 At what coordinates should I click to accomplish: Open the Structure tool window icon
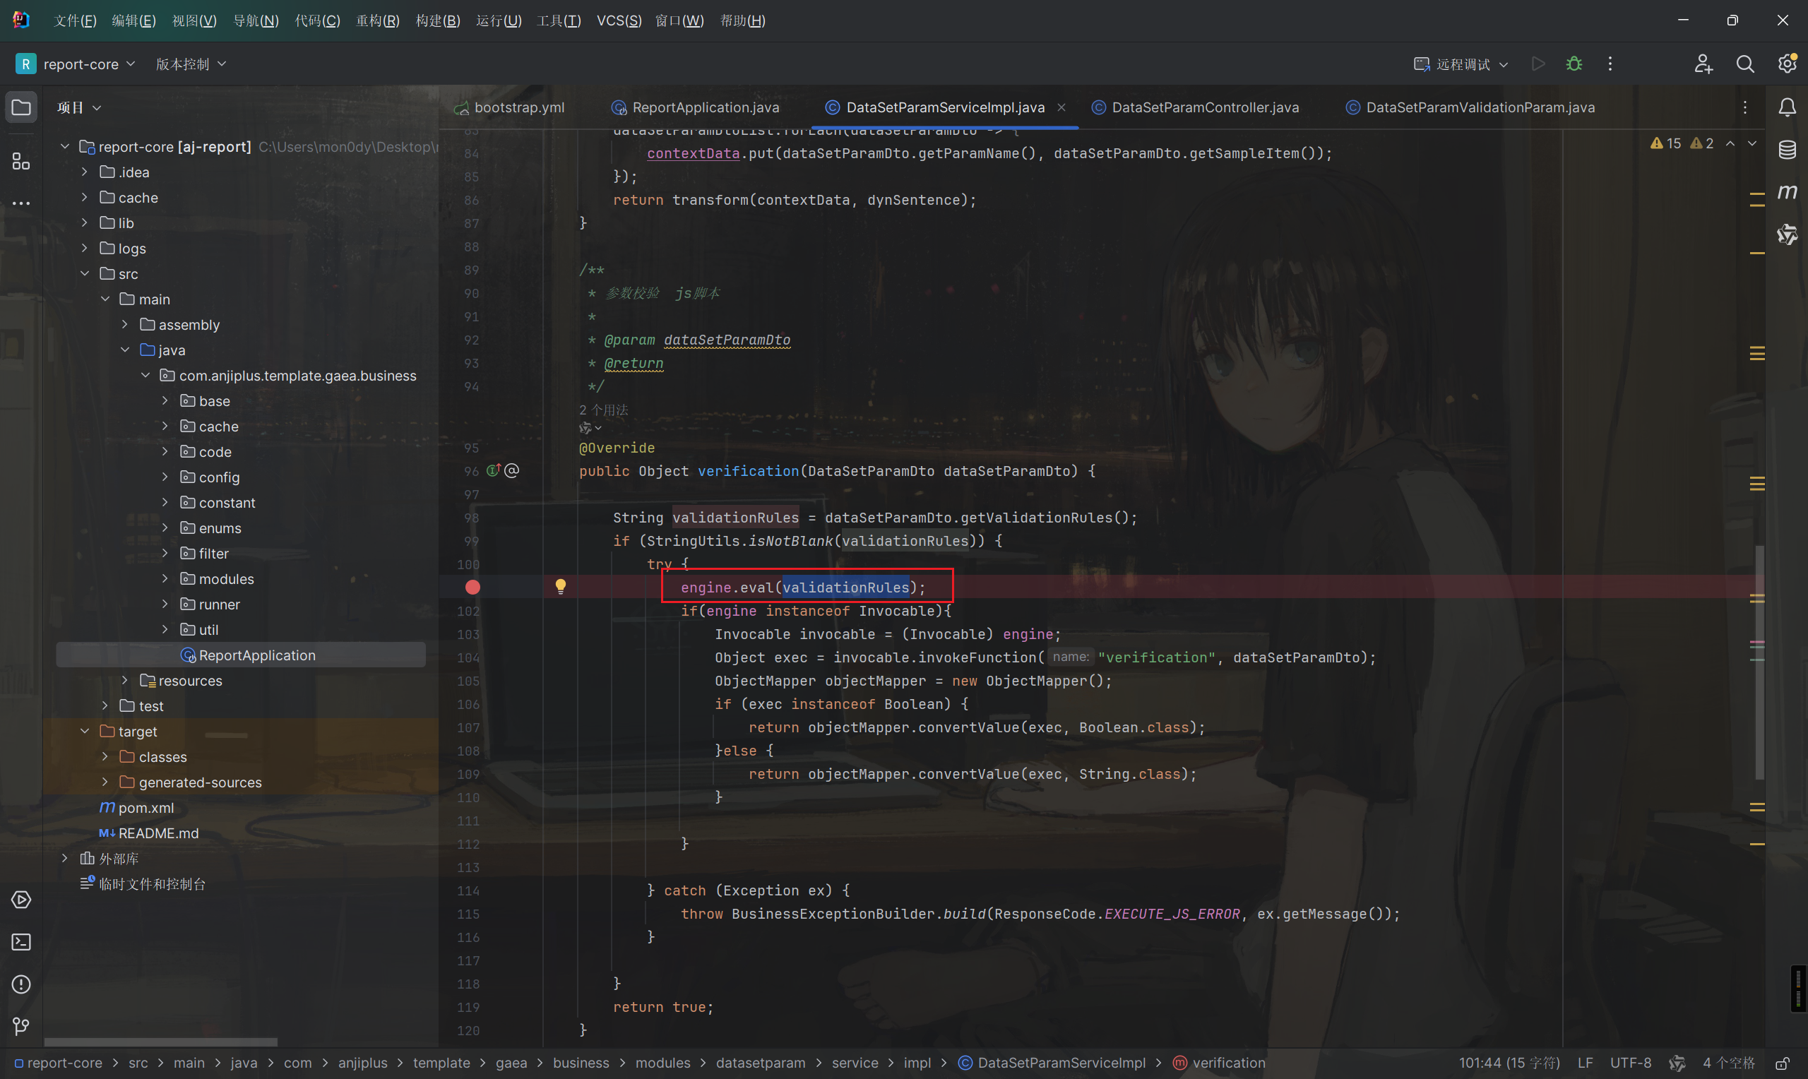[21, 161]
